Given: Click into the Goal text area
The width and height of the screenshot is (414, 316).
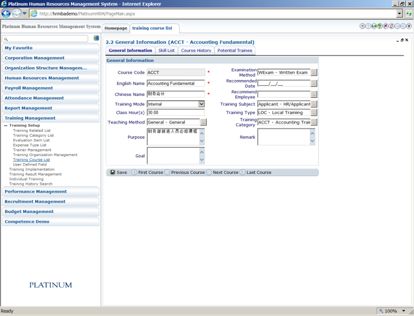Looking at the screenshot, I should tap(175, 155).
